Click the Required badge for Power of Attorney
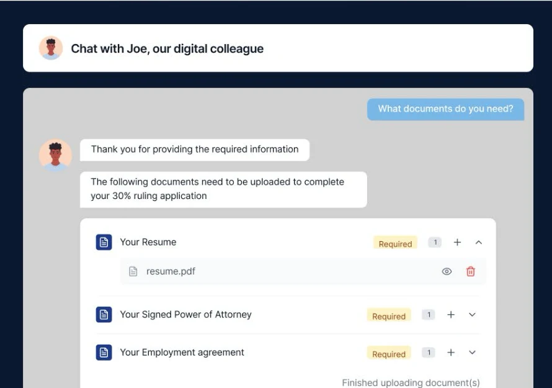The height and width of the screenshot is (388, 552). pos(389,315)
